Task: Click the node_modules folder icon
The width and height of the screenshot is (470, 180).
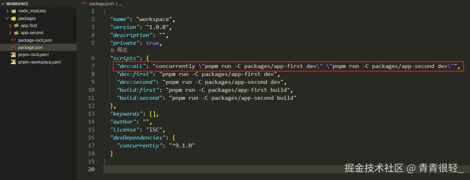Action: tap(14, 11)
